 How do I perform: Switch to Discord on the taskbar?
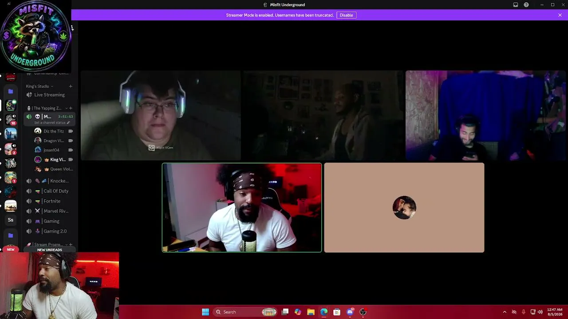(x=350, y=312)
